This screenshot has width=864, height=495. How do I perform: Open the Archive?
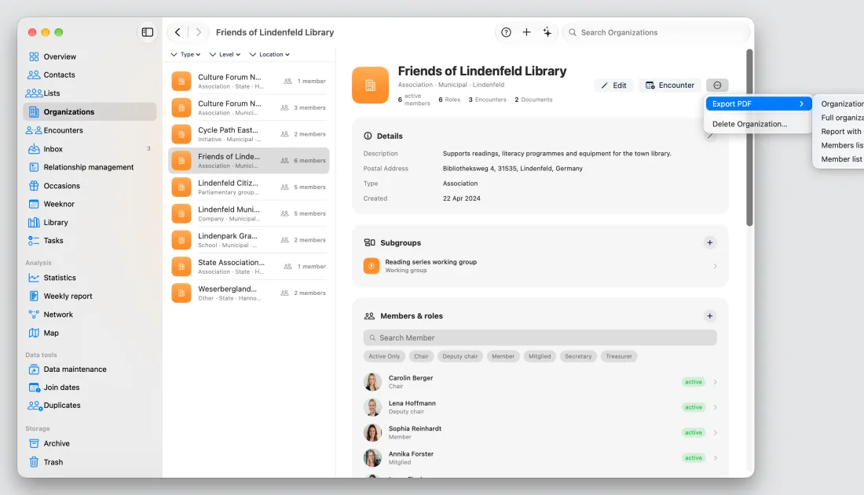[90, 443]
